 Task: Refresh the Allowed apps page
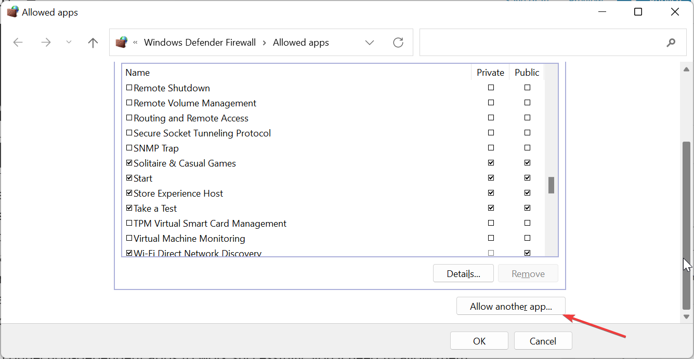click(398, 43)
